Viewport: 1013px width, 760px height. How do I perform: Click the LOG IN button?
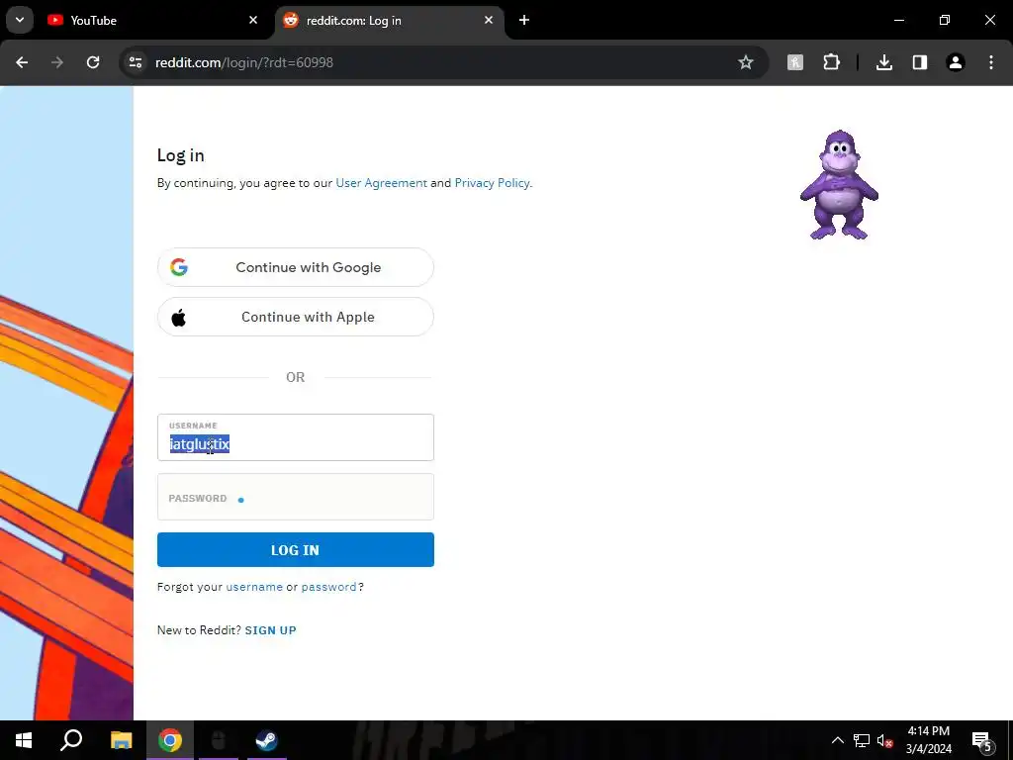295,550
